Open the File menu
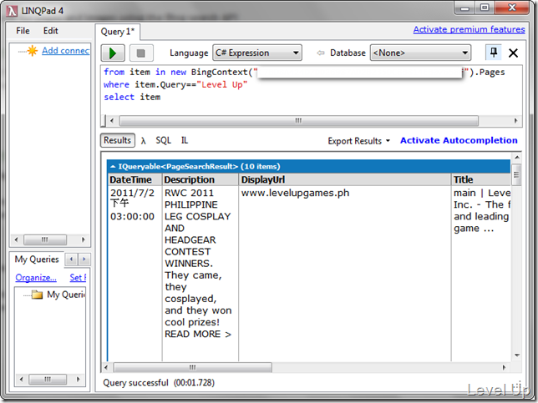 [x=23, y=31]
